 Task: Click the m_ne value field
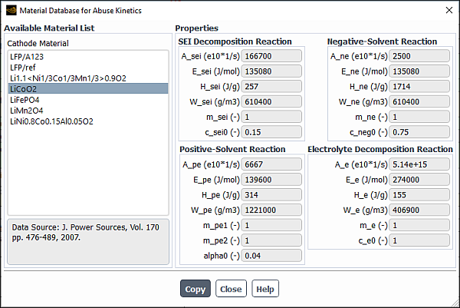(x=419, y=117)
